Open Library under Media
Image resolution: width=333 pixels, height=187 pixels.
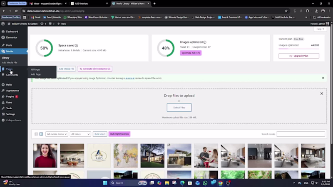6,58
